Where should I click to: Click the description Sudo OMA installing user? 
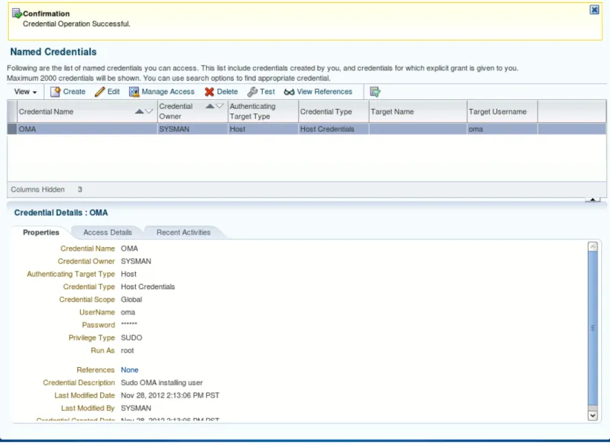point(162,383)
